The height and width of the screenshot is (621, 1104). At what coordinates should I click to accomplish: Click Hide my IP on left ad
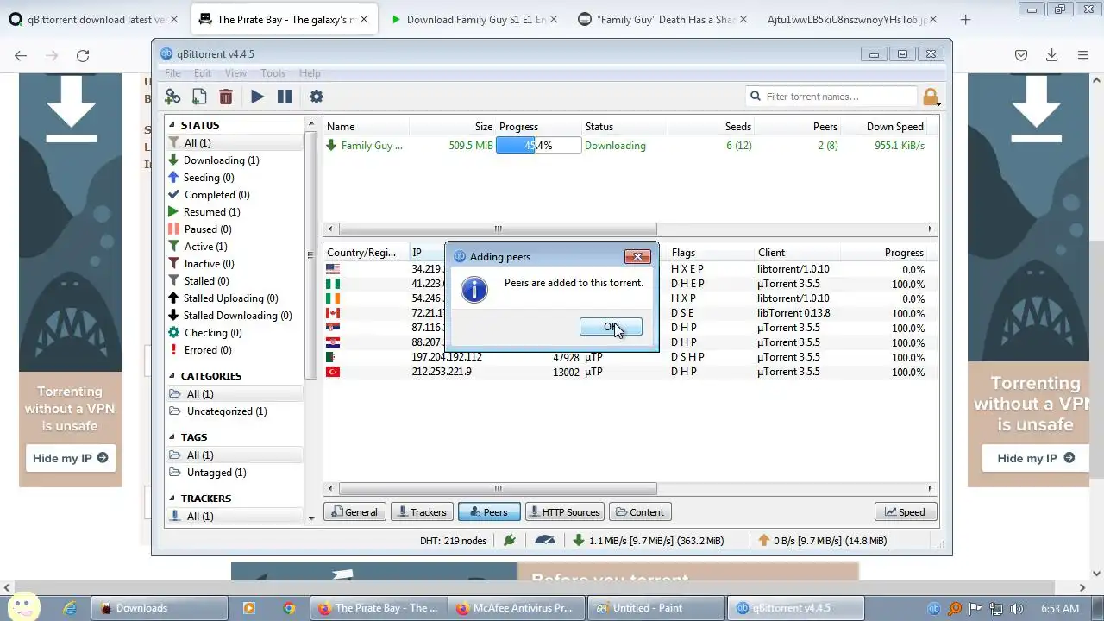70,458
